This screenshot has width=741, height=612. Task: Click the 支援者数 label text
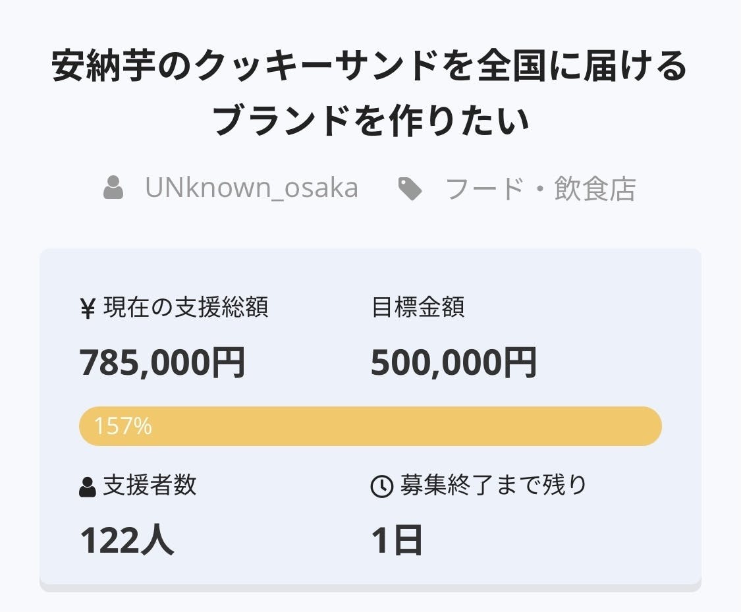tap(150, 486)
